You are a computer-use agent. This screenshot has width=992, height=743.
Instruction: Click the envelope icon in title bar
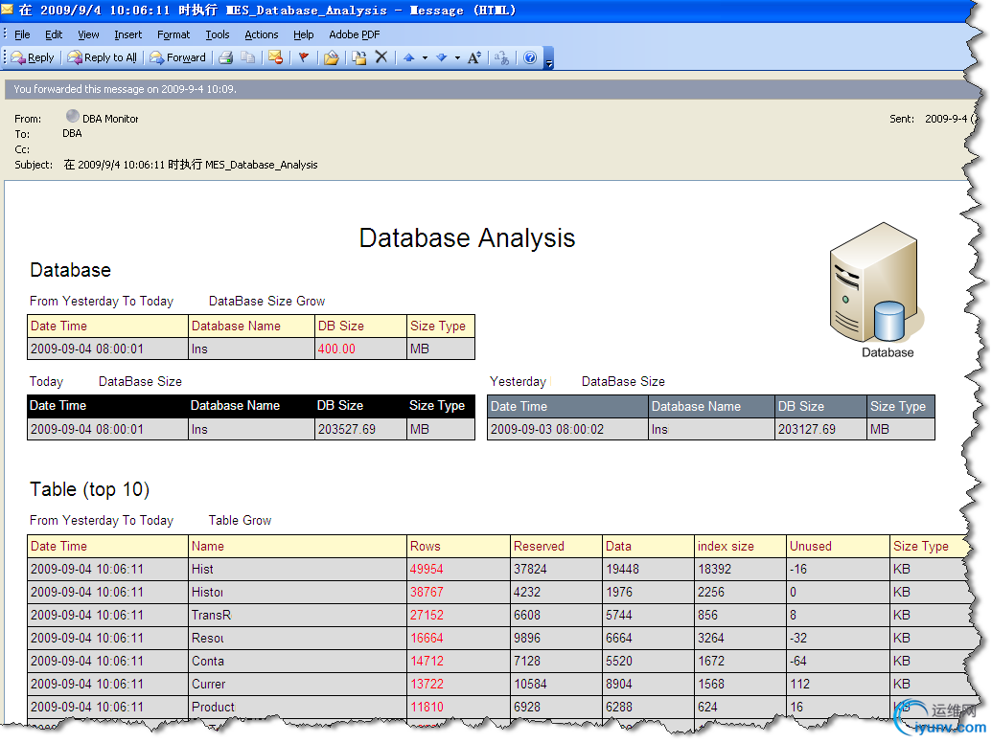8,10
